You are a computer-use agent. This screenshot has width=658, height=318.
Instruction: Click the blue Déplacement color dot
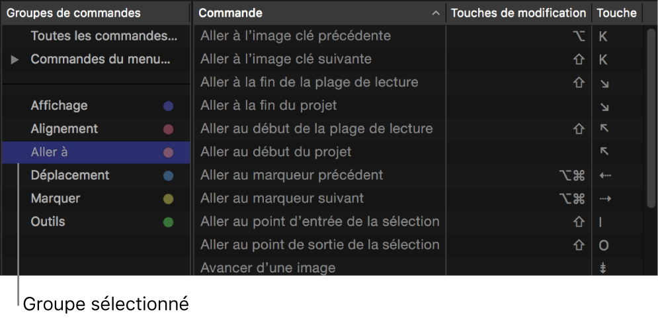tap(168, 176)
